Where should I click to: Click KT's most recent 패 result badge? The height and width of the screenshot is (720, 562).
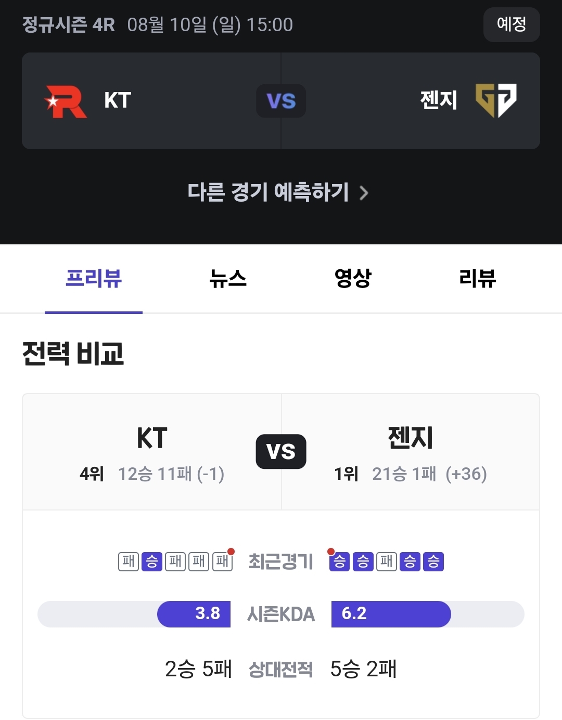click(222, 561)
